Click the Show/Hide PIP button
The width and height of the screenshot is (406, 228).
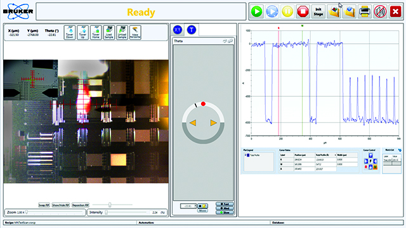point(61,205)
